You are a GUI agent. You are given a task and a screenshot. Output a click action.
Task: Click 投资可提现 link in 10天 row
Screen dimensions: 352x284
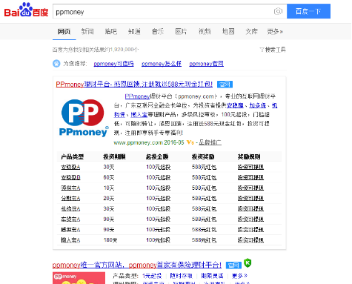point(250,188)
